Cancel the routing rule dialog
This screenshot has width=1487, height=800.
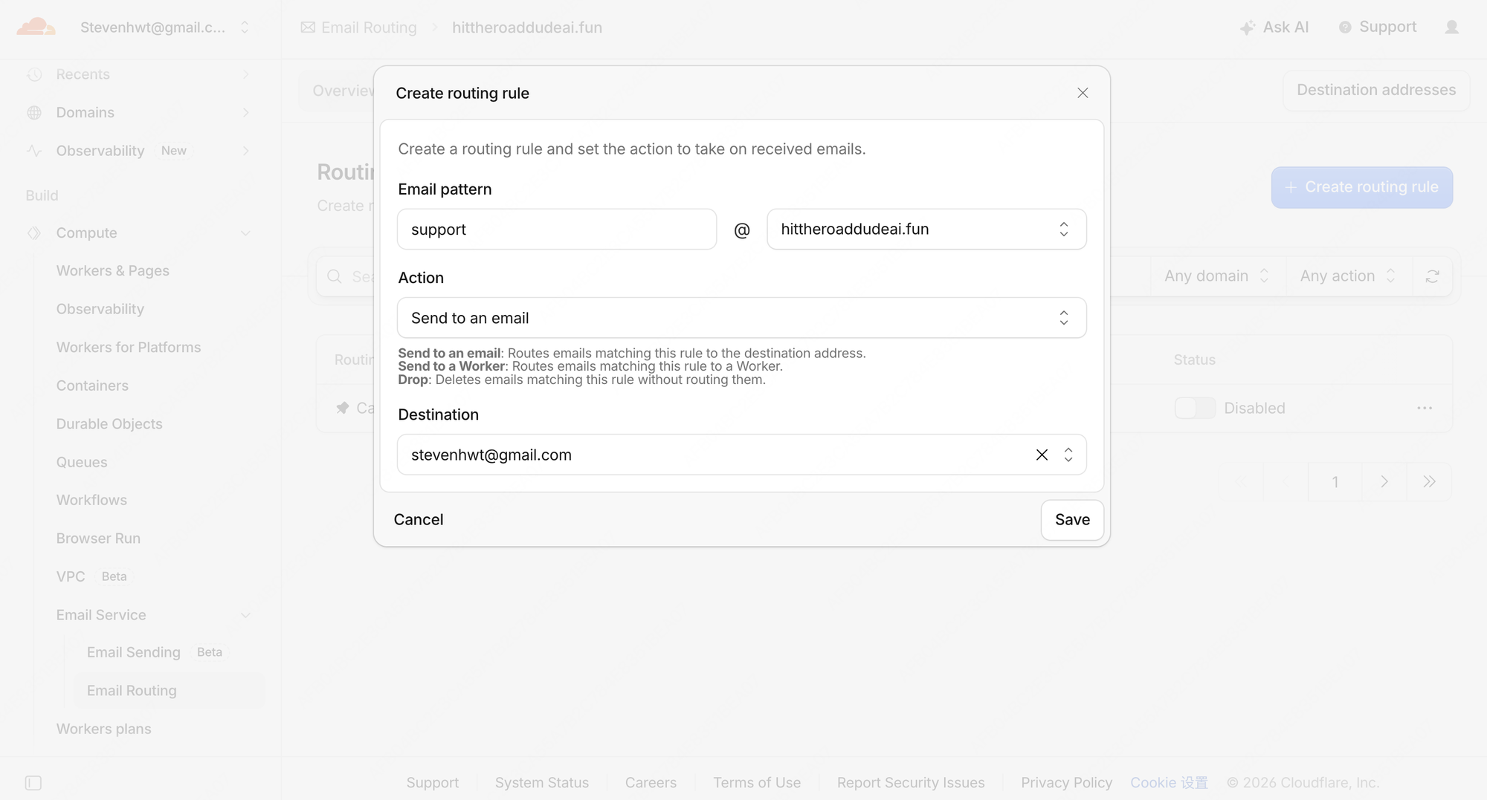[x=419, y=520]
